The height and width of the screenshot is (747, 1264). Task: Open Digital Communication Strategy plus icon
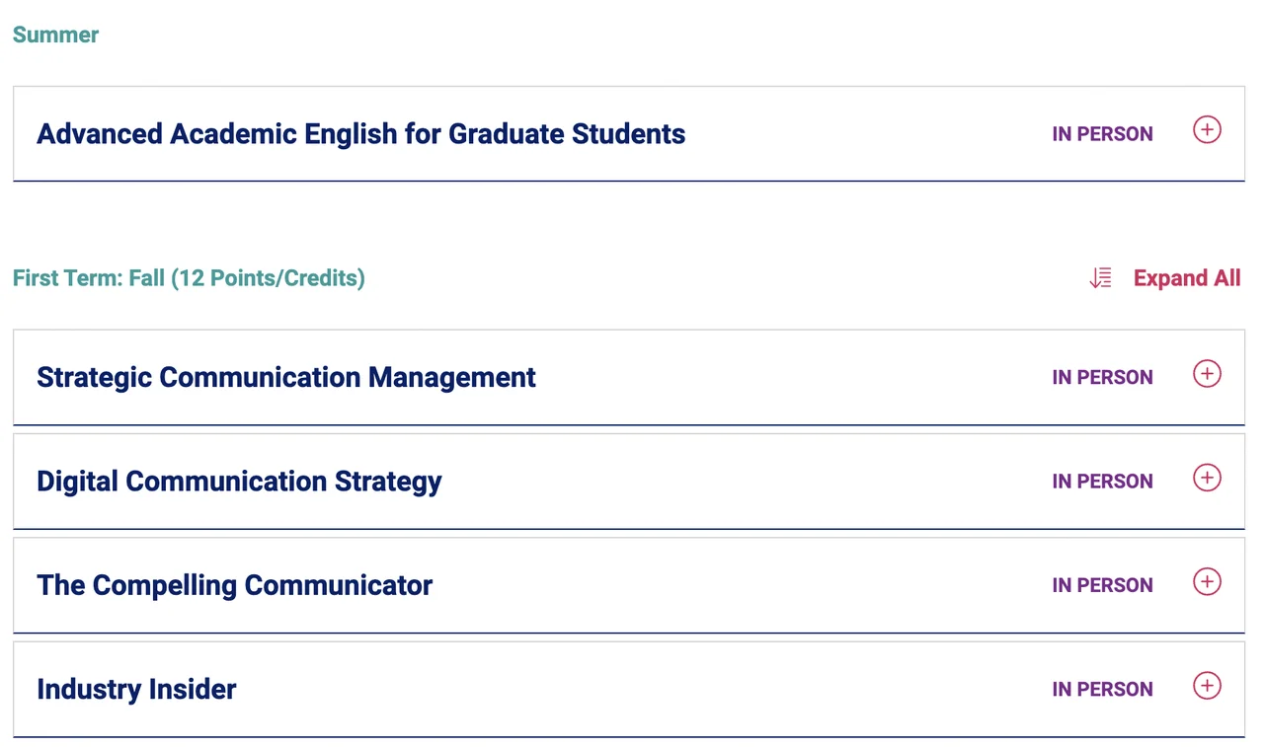[1207, 478]
